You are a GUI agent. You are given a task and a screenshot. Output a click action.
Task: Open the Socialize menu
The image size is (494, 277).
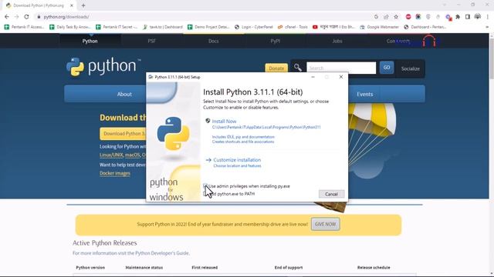pos(410,68)
